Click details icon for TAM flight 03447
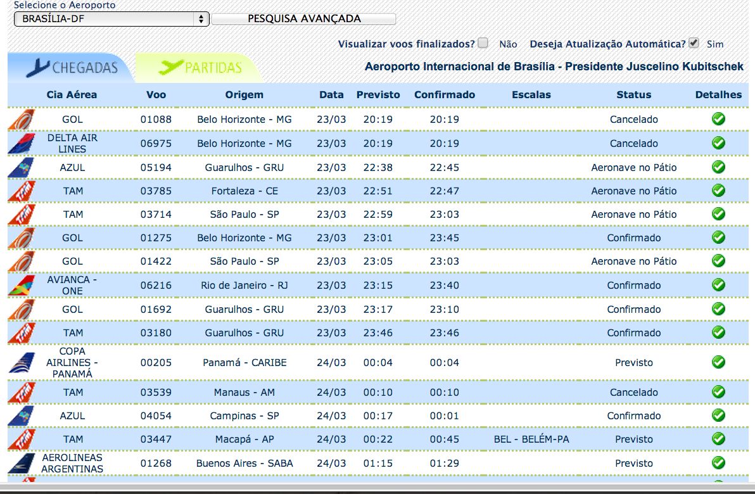The width and height of the screenshot is (755, 494). point(718,439)
